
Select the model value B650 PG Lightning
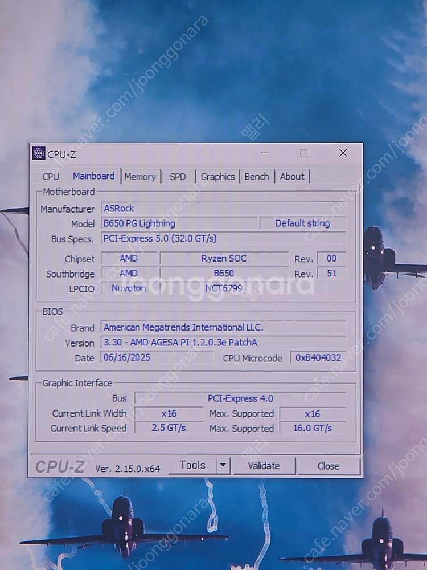pos(179,223)
